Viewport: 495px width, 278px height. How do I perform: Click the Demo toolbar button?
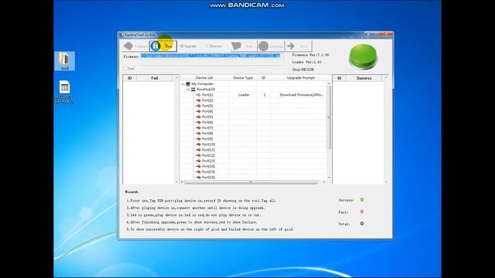point(243,46)
